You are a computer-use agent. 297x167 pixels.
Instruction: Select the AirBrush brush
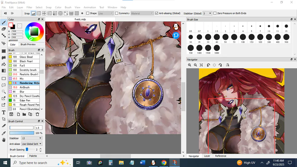point(24,87)
